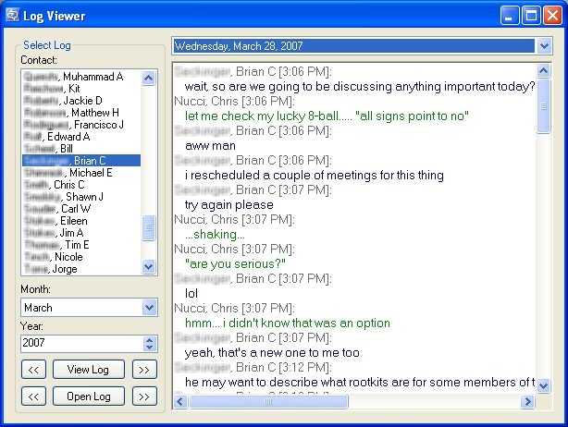The height and width of the screenshot is (427, 568).
Task: Click message "wait, so are we going to be discussing"
Action: pyautogui.click(x=360, y=87)
